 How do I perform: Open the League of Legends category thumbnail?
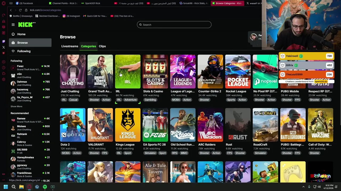pos(183,72)
